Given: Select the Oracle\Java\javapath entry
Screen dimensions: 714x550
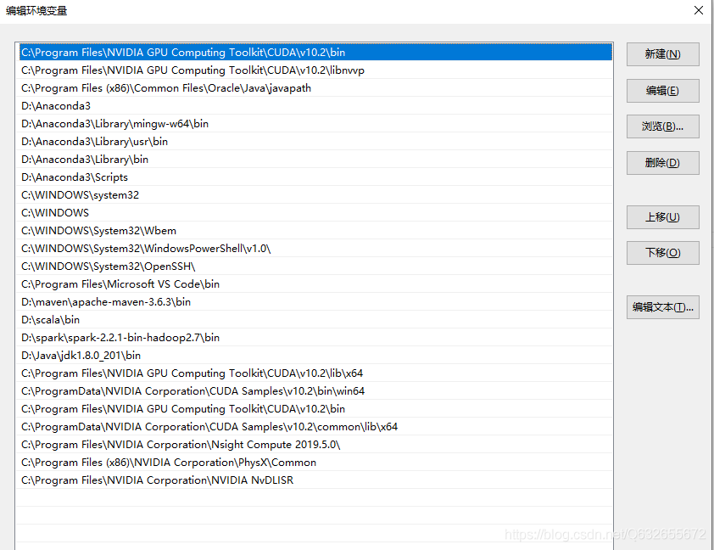Looking at the screenshot, I should [x=315, y=88].
